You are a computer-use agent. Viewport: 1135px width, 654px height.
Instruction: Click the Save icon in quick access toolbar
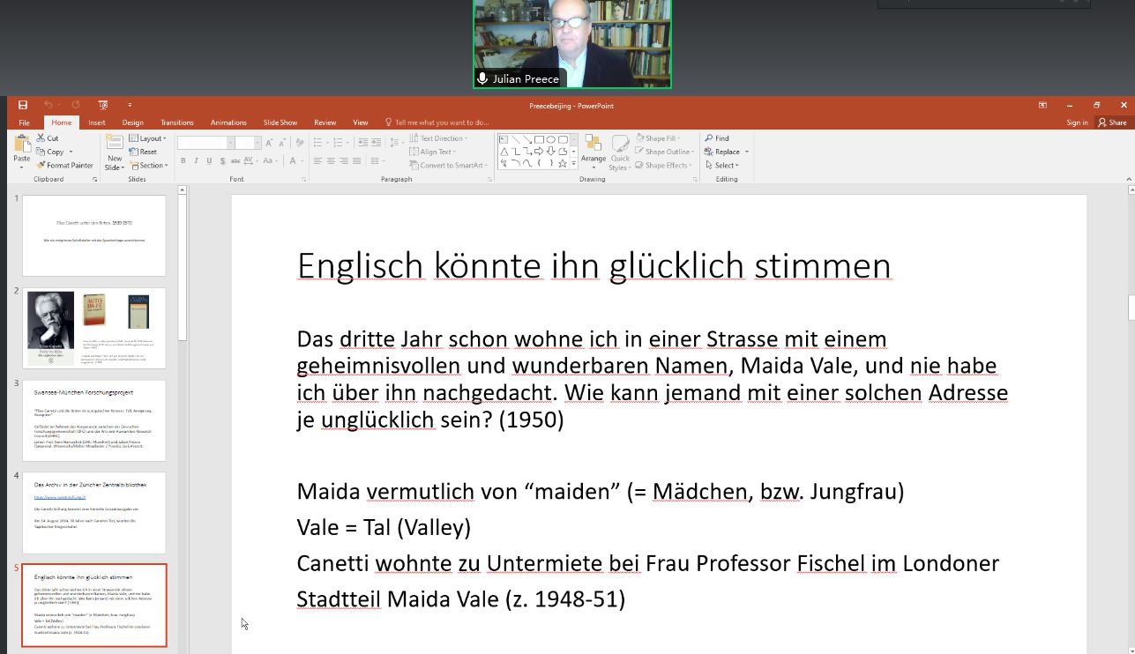click(x=23, y=106)
